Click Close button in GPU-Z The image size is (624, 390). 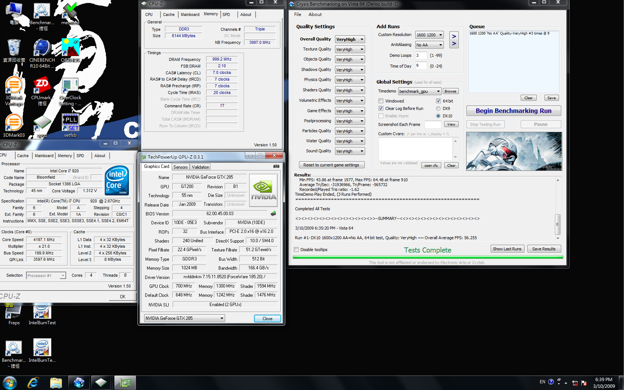267,319
